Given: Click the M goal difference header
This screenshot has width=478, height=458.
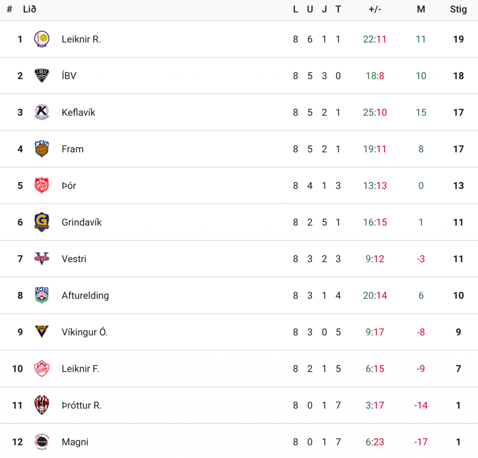Looking at the screenshot, I should coord(421,9).
